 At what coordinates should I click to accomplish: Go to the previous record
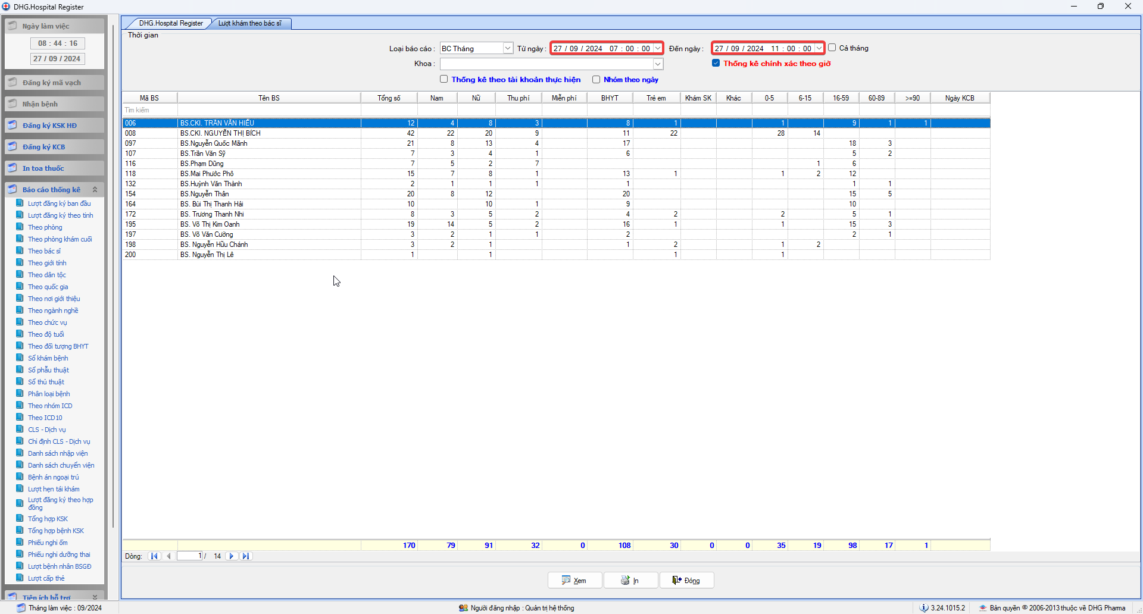point(169,556)
